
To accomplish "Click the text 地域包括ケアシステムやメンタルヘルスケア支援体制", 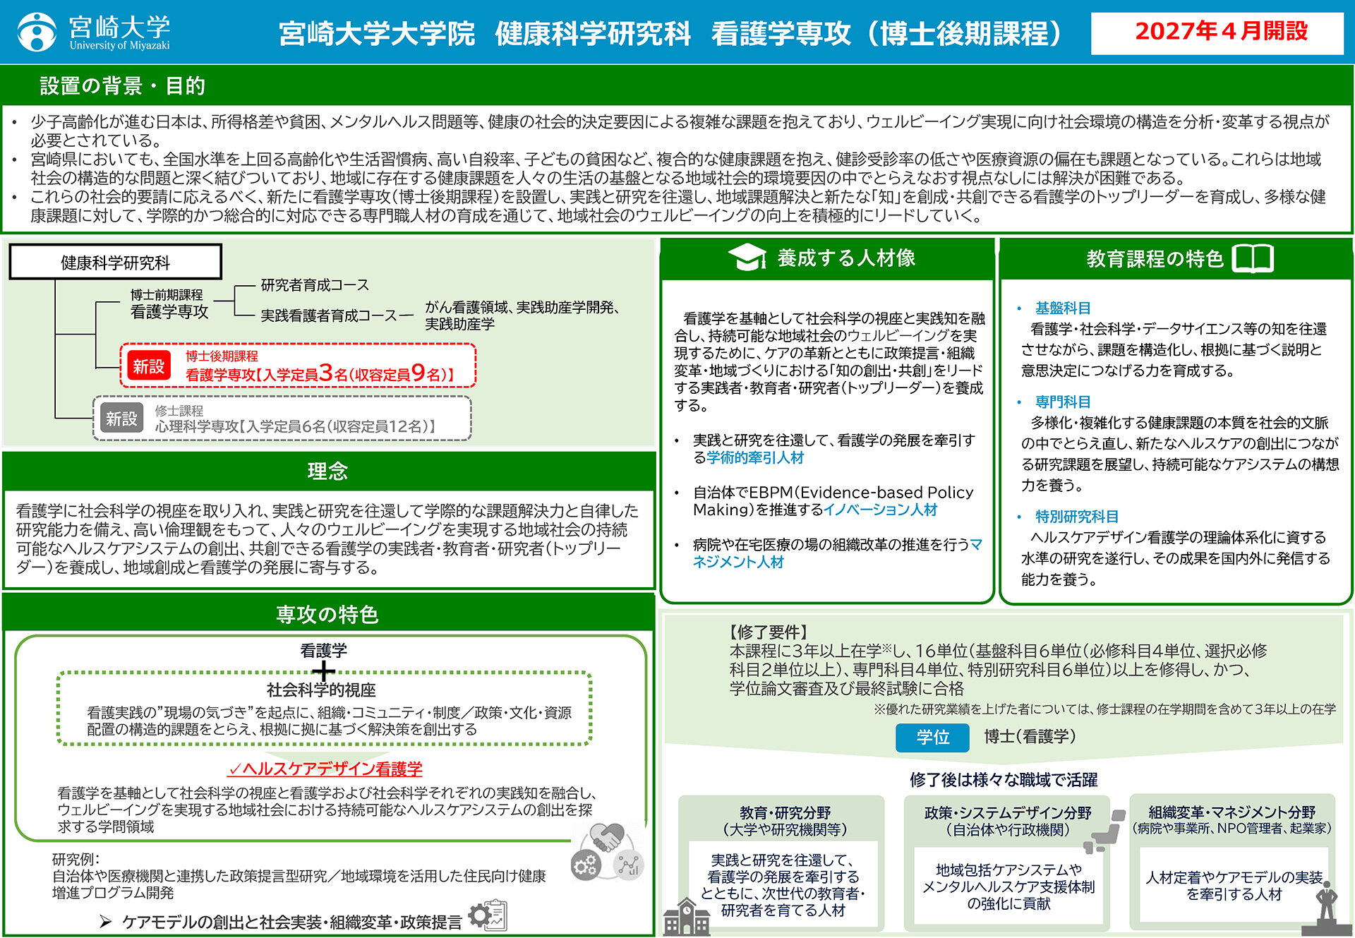I will click(1008, 879).
